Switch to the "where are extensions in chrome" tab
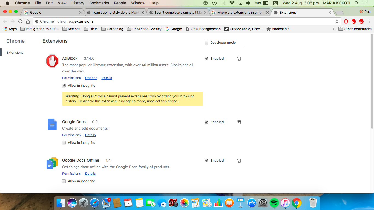 (x=240, y=13)
